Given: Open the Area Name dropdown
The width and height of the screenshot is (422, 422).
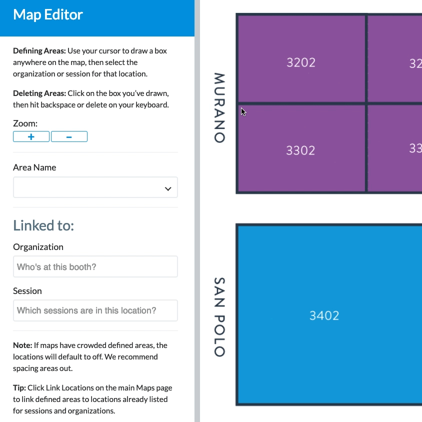Looking at the screenshot, I should (95, 188).
